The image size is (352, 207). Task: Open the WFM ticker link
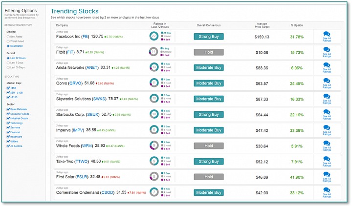tap(87, 146)
